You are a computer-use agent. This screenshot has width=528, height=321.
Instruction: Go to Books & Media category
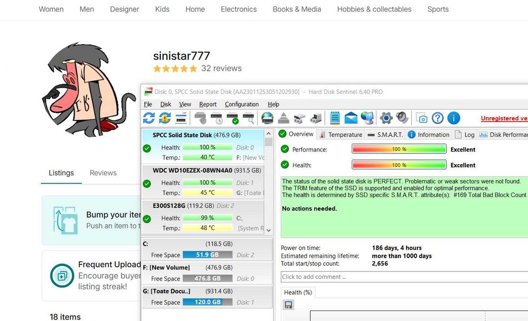pyautogui.click(x=297, y=10)
